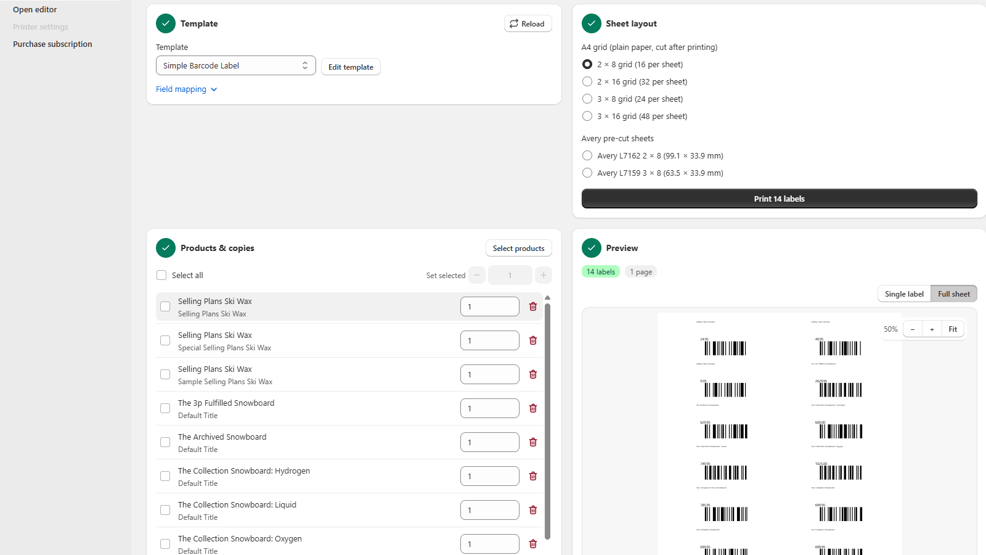Reload the template
The image size is (986, 555).
point(528,23)
